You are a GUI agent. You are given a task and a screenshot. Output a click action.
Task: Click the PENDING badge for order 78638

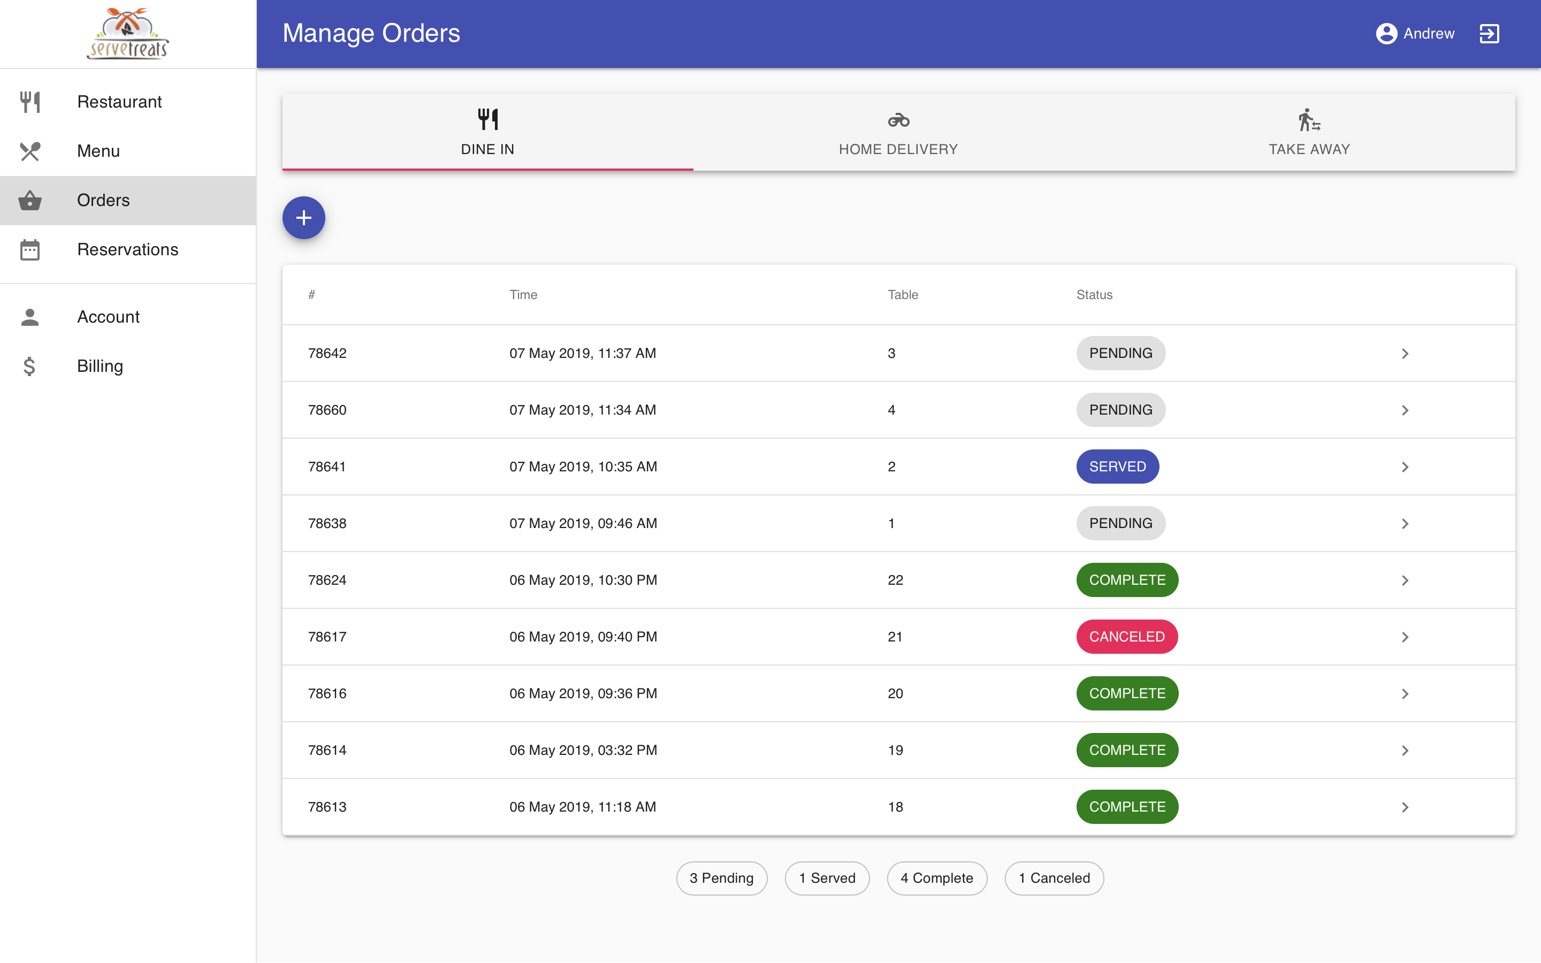click(x=1121, y=524)
